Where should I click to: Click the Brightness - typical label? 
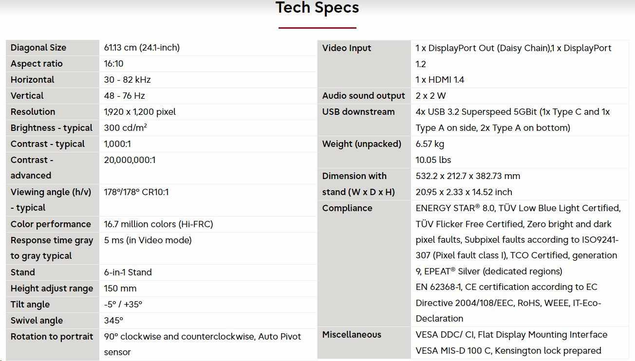coord(51,128)
